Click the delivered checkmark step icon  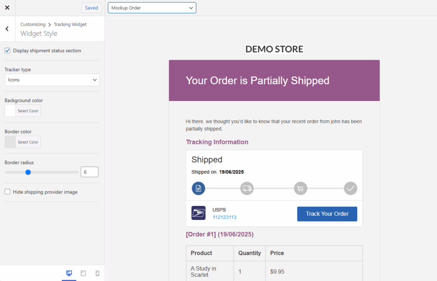pos(350,188)
